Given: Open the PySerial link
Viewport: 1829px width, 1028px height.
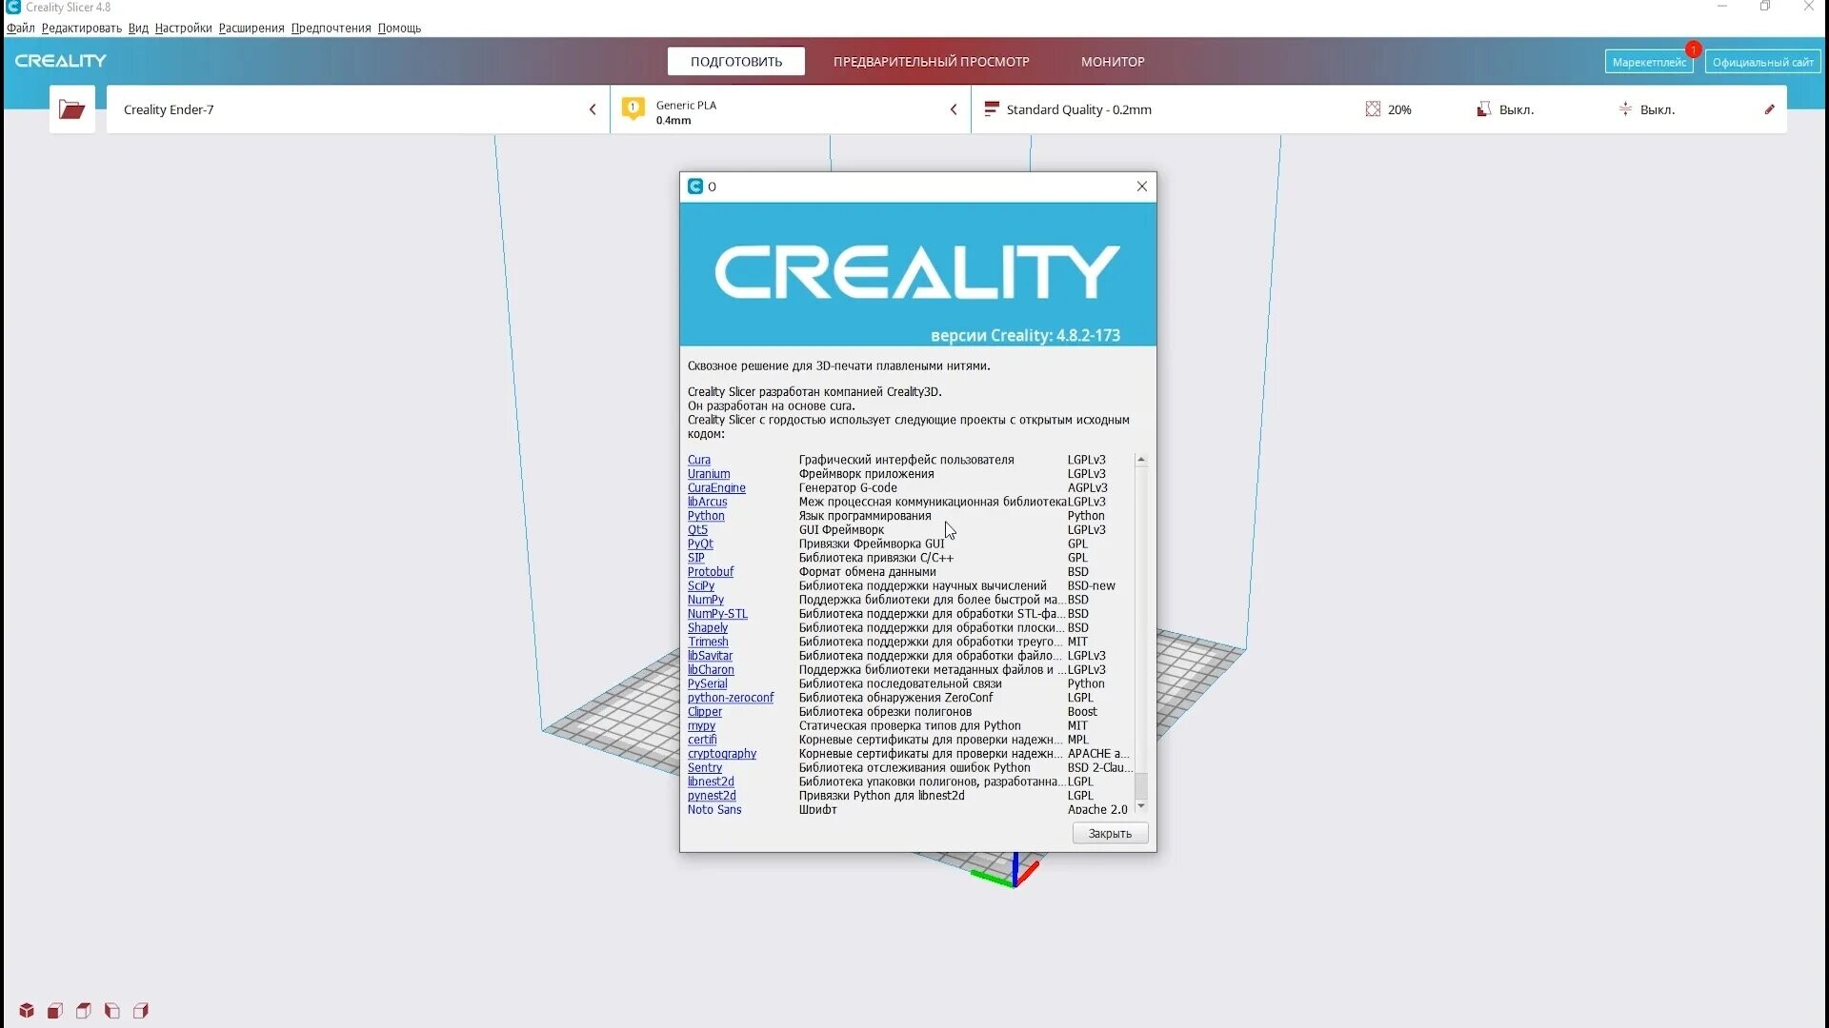Looking at the screenshot, I should coord(707,683).
